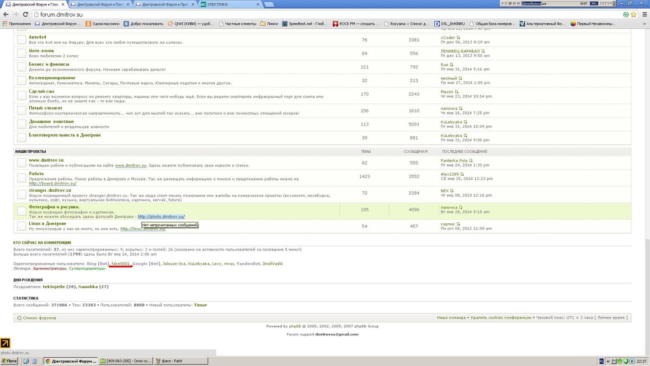The width and height of the screenshot is (650, 366).
Task: Open user profile fake0001
Action: point(121,264)
